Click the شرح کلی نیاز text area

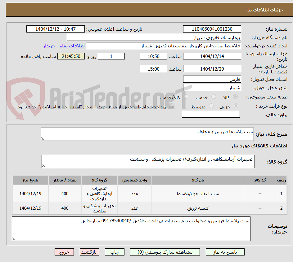click(147, 134)
